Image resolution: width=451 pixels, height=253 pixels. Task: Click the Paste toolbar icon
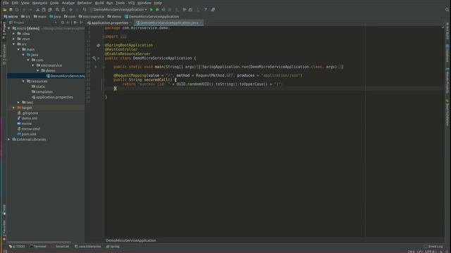[x=50, y=10]
